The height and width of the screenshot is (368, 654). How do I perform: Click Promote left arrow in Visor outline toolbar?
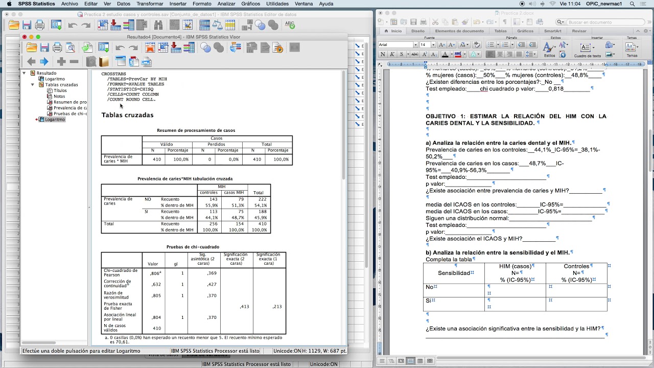pos(31,62)
